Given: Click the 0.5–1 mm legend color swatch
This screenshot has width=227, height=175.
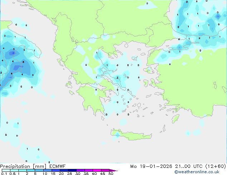Looking at the screenshot, I should [14, 170].
